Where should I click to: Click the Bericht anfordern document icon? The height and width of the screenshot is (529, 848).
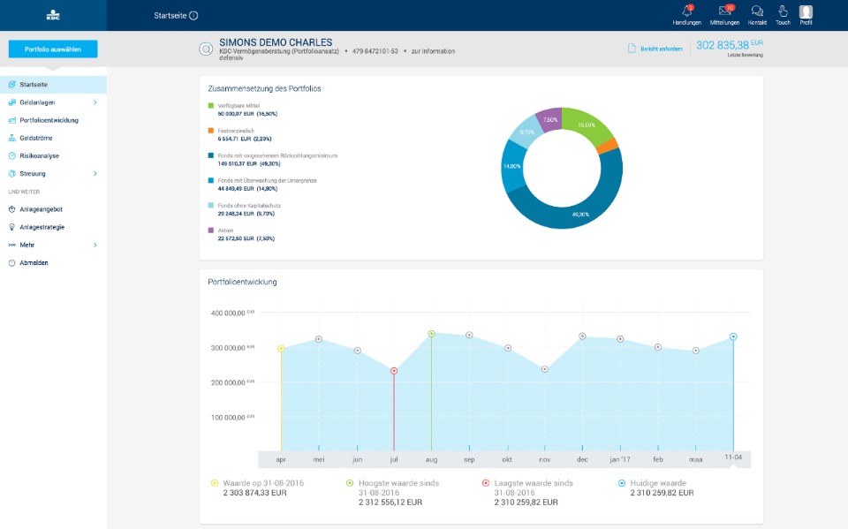(x=631, y=49)
